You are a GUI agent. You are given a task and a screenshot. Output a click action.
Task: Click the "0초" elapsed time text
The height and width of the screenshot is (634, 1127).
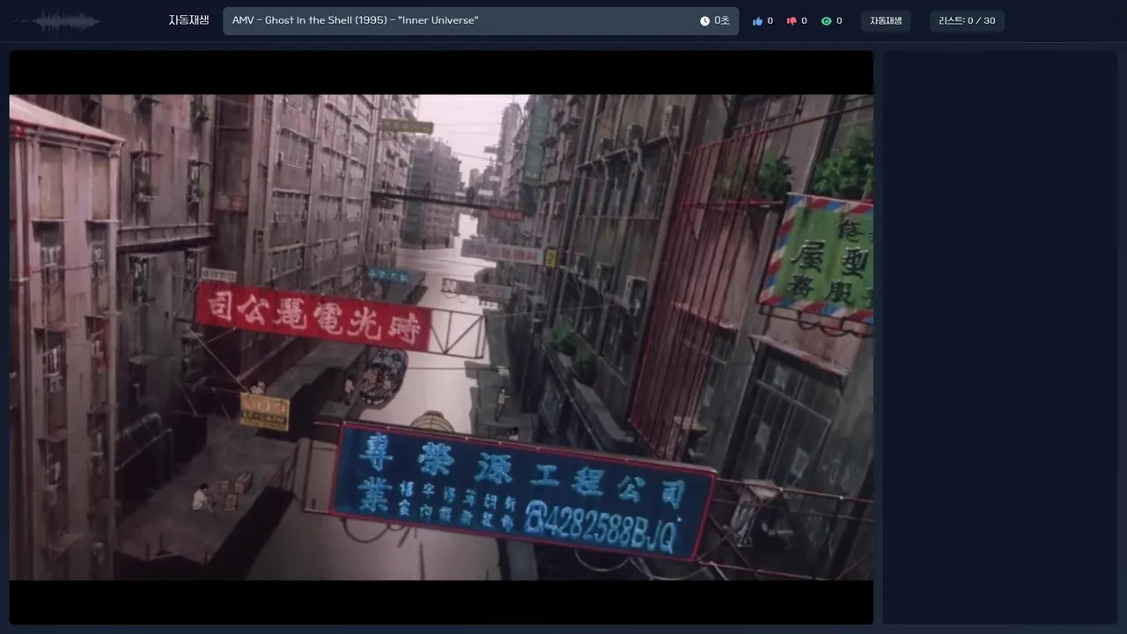coord(722,21)
